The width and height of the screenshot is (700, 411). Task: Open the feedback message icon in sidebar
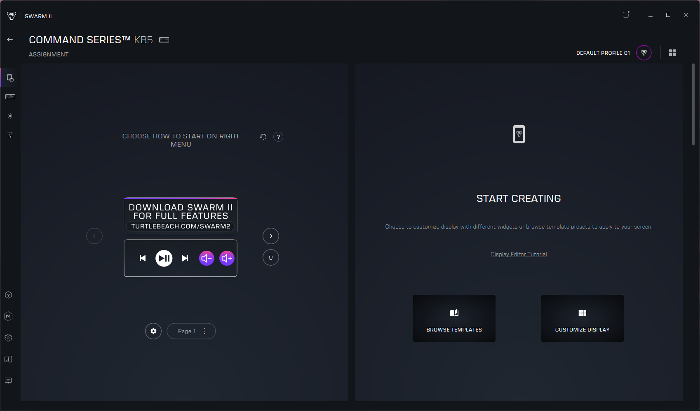pyautogui.click(x=8, y=381)
